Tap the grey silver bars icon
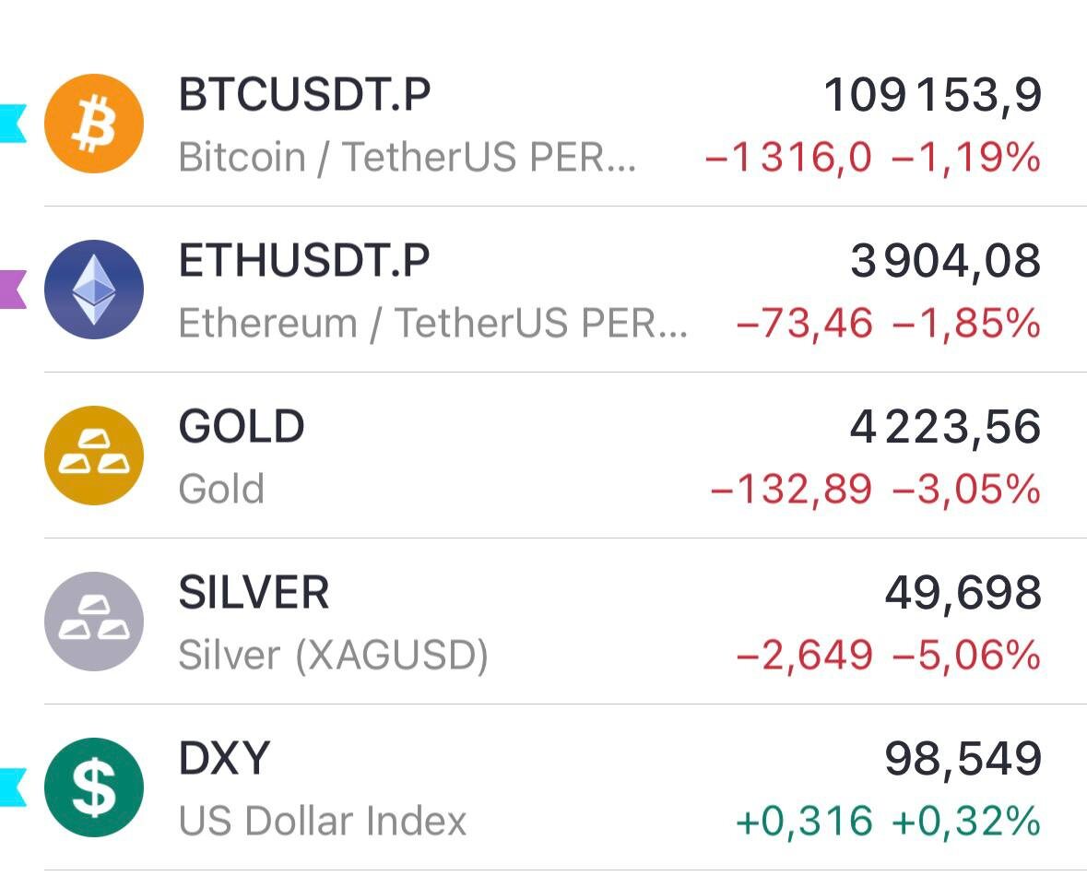Image resolution: width=1087 pixels, height=876 pixels. click(94, 621)
